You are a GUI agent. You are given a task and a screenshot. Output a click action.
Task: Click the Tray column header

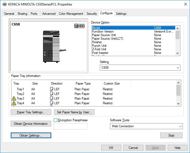click(x=21, y=83)
